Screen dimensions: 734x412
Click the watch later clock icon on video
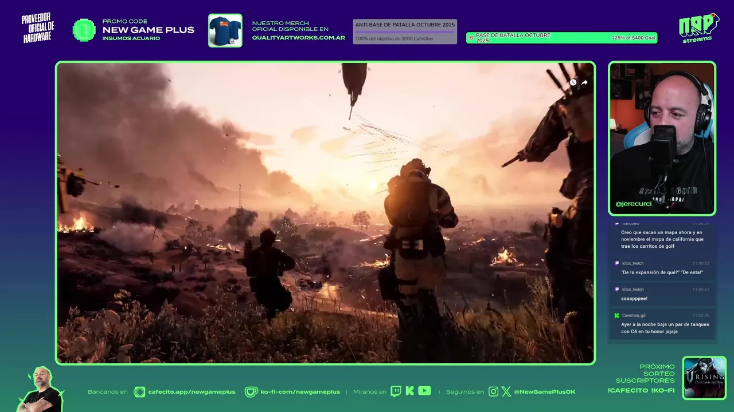point(573,82)
